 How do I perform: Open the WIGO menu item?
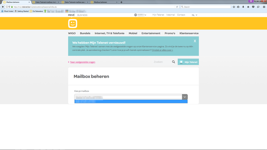72,33
